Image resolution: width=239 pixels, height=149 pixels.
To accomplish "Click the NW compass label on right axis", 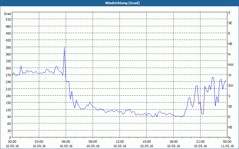I will [x=231, y=65].
